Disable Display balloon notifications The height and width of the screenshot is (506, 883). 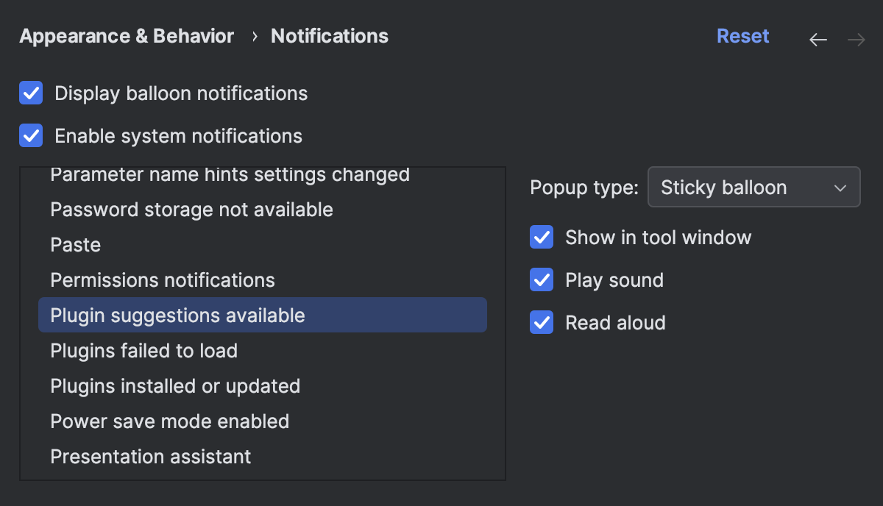(30, 93)
